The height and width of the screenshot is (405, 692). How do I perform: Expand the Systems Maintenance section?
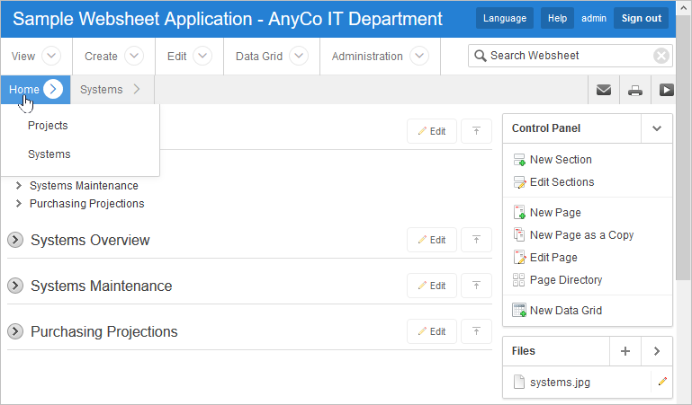pyautogui.click(x=15, y=286)
